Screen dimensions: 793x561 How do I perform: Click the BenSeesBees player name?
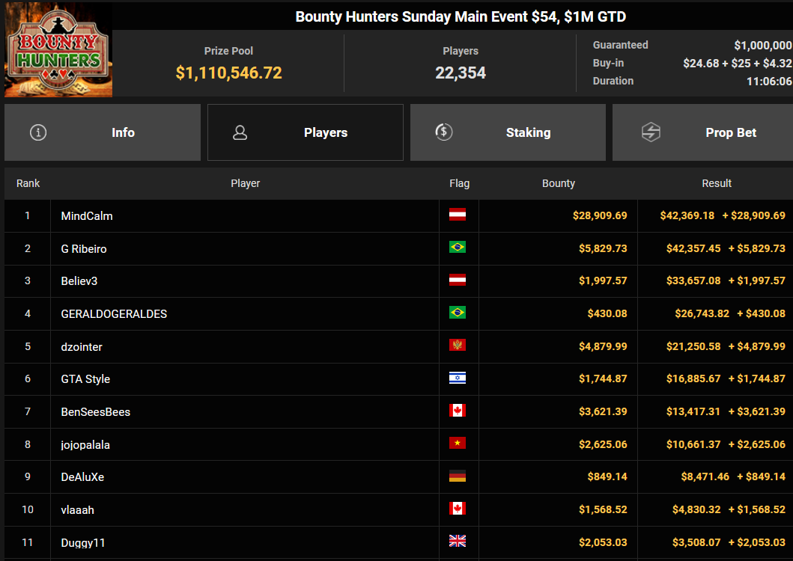click(96, 412)
